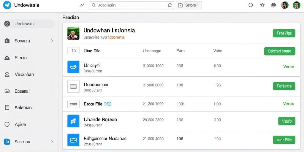Viewport: 304px width, 152px height.
Task: Open the first user avatar in header
Action: [x=285, y=5]
